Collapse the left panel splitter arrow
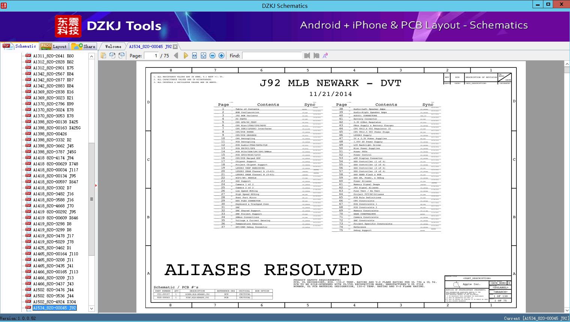Screen dimensions: 570x322 point(96,185)
